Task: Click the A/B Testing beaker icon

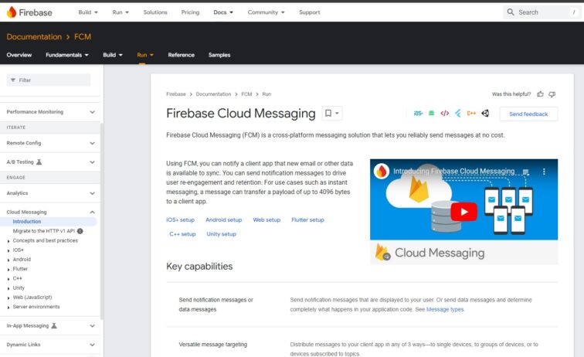Action: click(39, 162)
